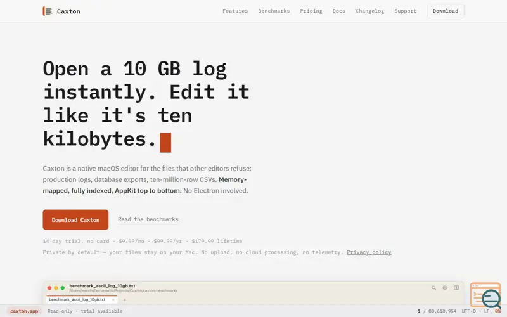This screenshot has height=317, width=507.
Task: Toggle the split-view columns icon in editor
Action: click(x=456, y=288)
